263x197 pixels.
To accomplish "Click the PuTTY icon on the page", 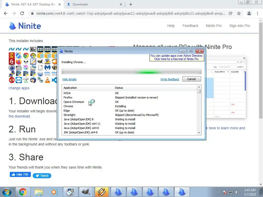I will 12,74.
